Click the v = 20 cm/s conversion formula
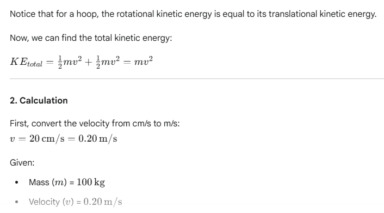 (64, 139)
